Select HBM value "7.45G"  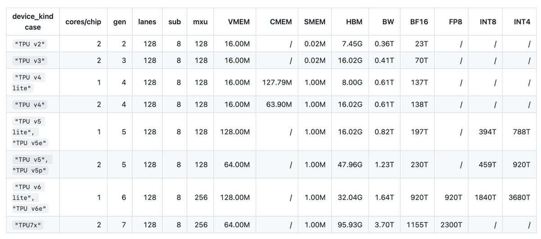pos(353,44)
